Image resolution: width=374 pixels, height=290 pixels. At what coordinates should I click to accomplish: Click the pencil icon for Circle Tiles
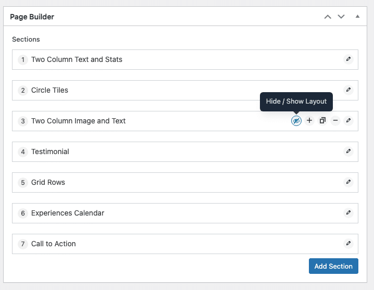[x=348, y=90]
